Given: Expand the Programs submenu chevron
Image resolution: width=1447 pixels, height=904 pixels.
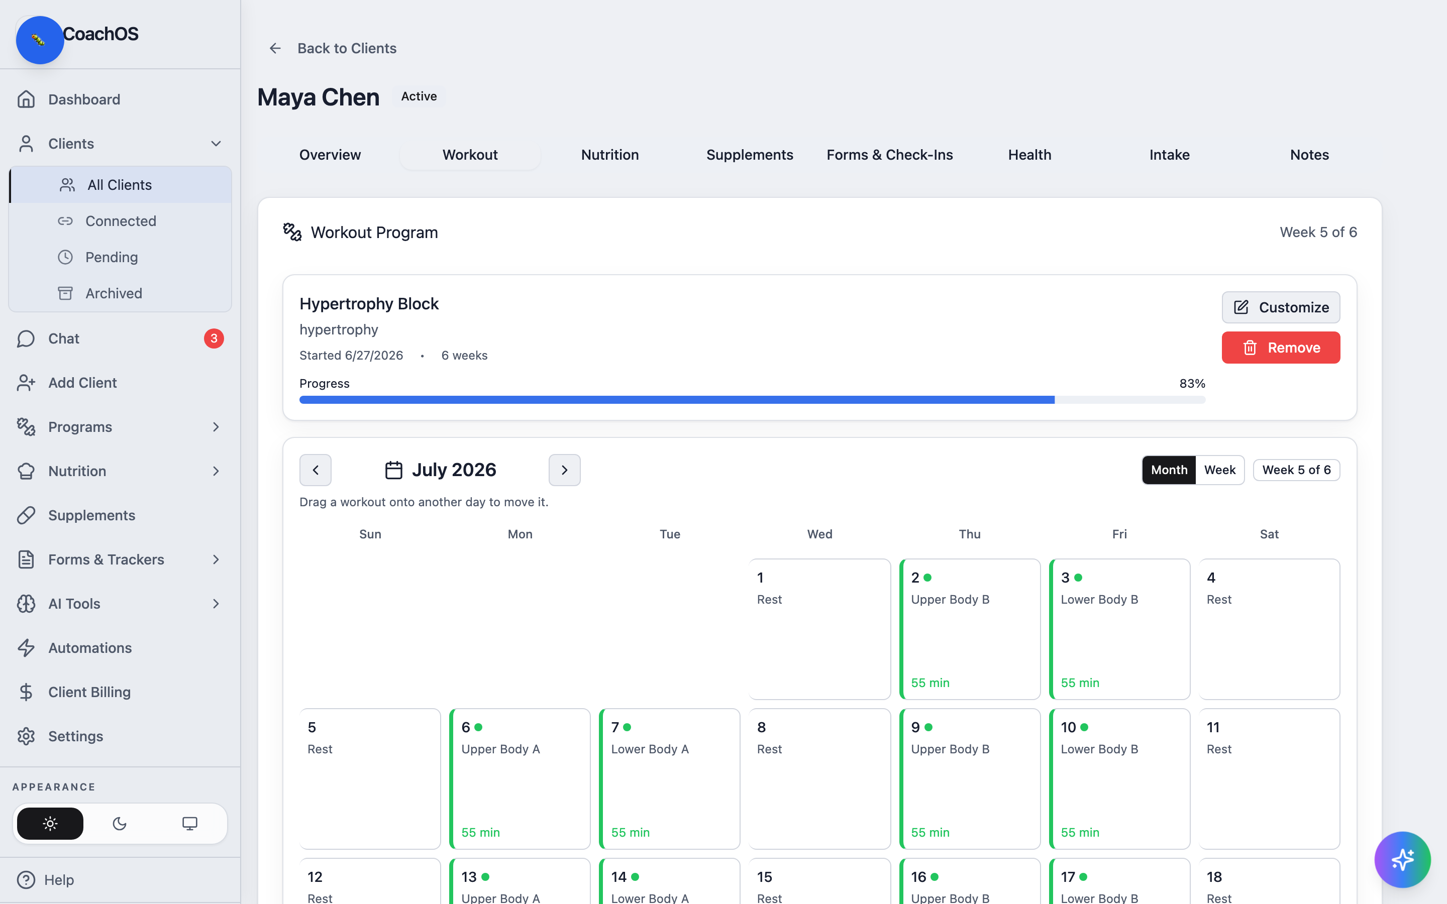Looking at the screenshot, I should (x=216, y=427).
